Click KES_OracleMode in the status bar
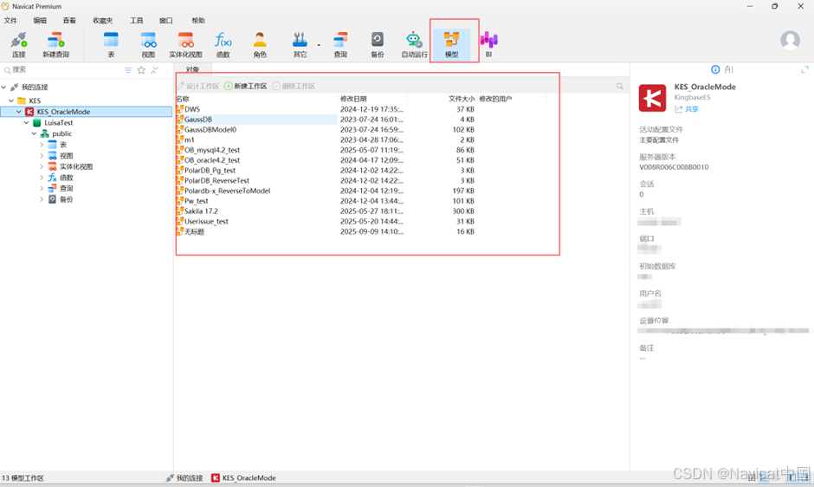 (243, 478)
